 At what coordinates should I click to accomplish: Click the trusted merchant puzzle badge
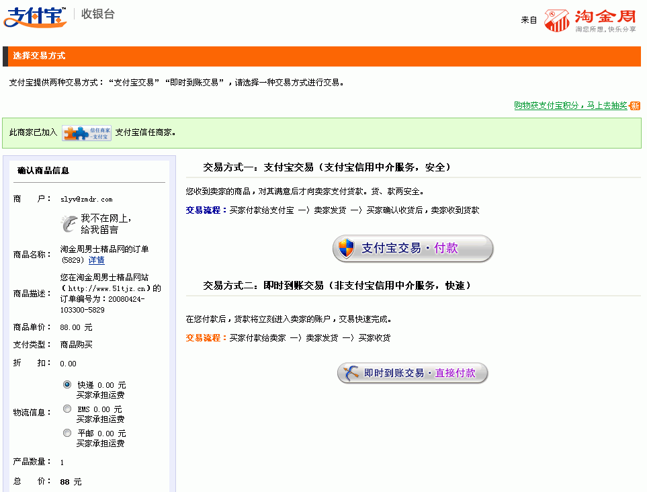pos(87,132)
